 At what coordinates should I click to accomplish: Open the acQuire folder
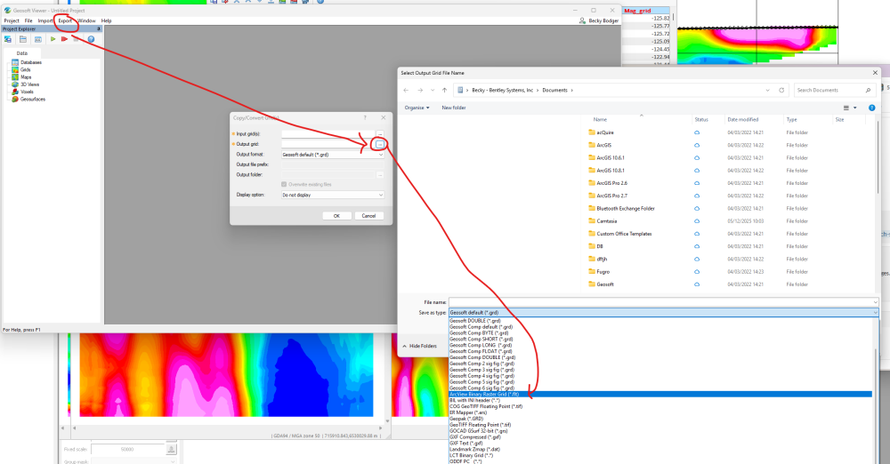[605, 132]
